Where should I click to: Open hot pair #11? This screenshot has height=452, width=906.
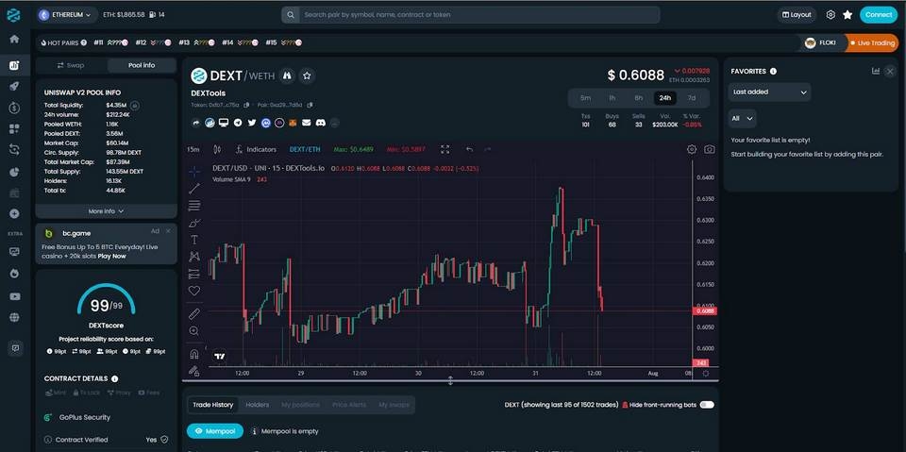109,42
